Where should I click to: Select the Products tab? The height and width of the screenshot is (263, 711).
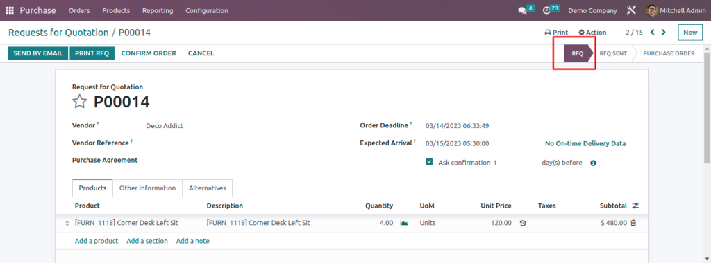(x=92, y=188)
